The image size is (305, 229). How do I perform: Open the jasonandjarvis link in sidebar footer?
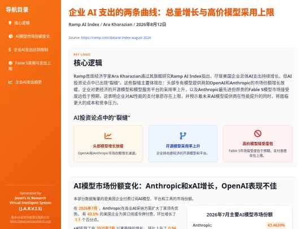30,222
